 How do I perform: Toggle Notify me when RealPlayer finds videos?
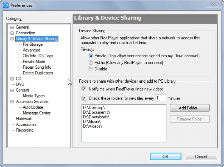[84, 89]
